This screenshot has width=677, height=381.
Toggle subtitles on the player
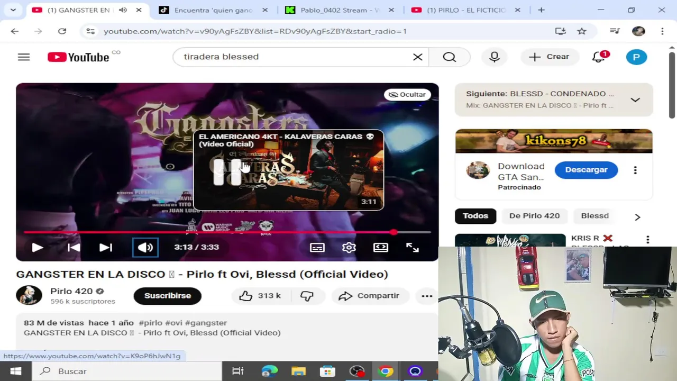click(x=317, y=247)
